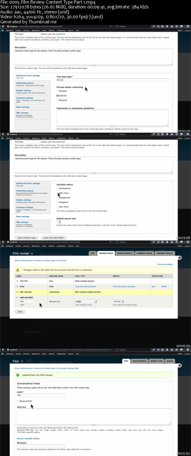This screenshot has height=456, width=191.
Task: Click the Save and add fields button
Action: (x=54, y=237)
